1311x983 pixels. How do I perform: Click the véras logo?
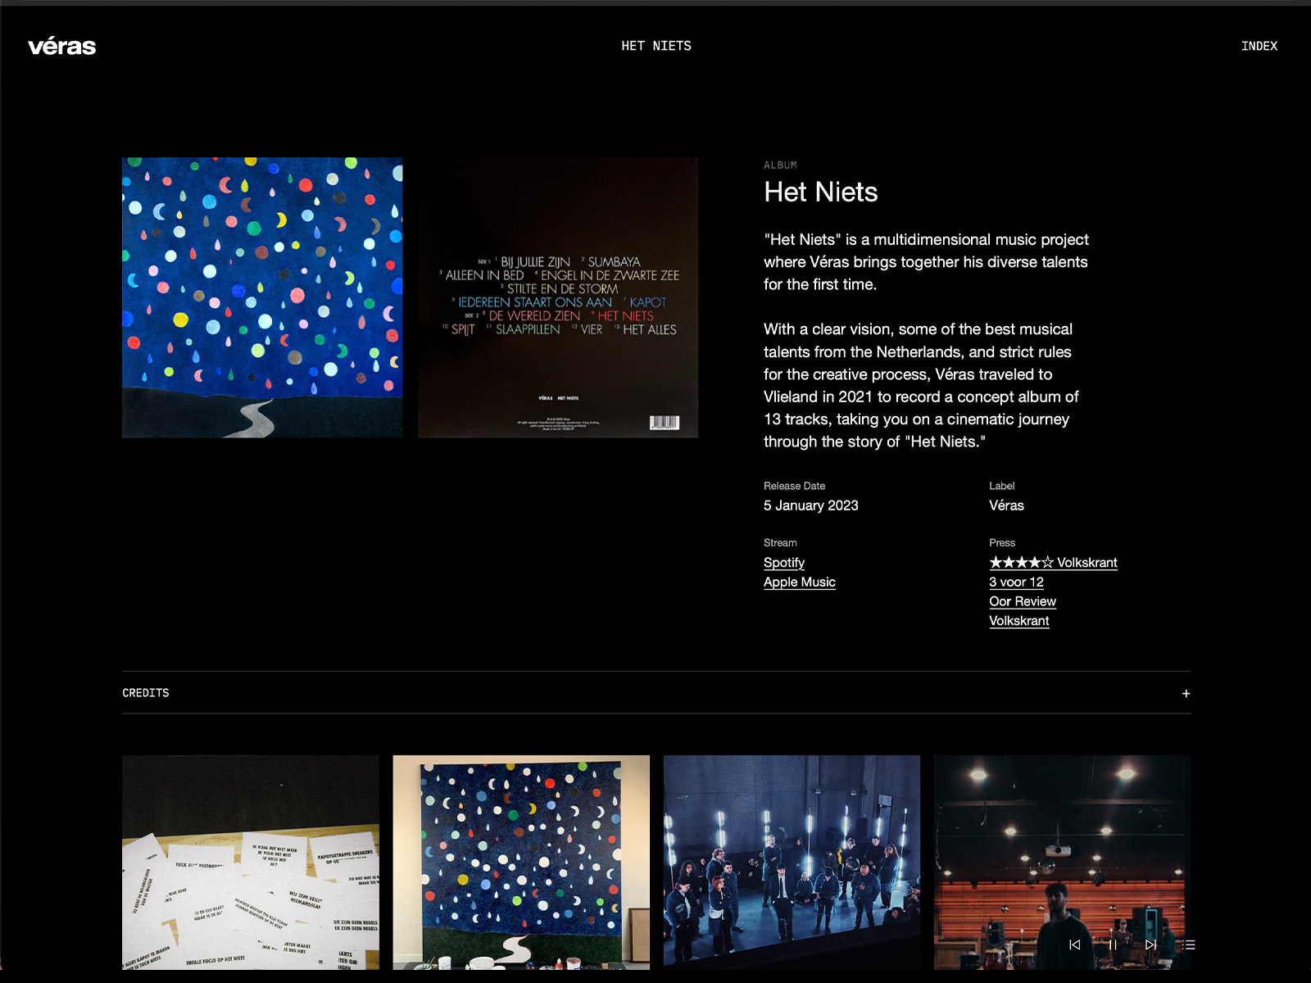pyautogui.click(x=62, y=47)
